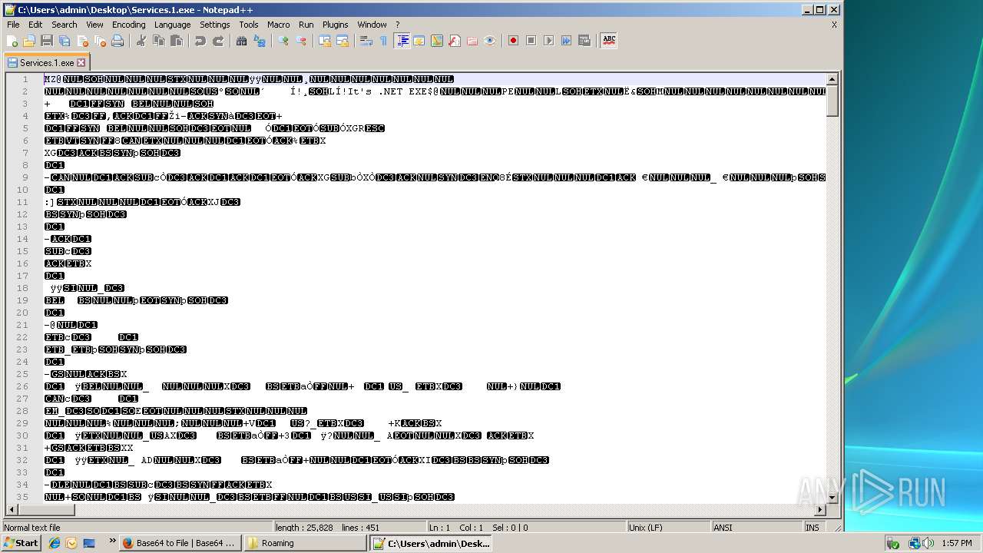Open the File menu
The image size is (983, 553).
point(13,25)
